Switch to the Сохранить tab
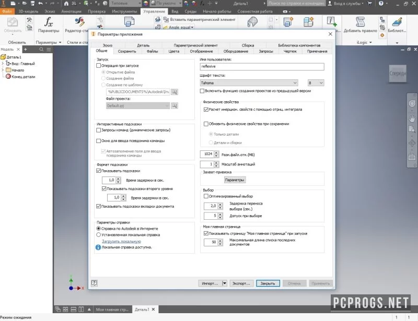This screenshot has height=321, width=418. [127, 52]
